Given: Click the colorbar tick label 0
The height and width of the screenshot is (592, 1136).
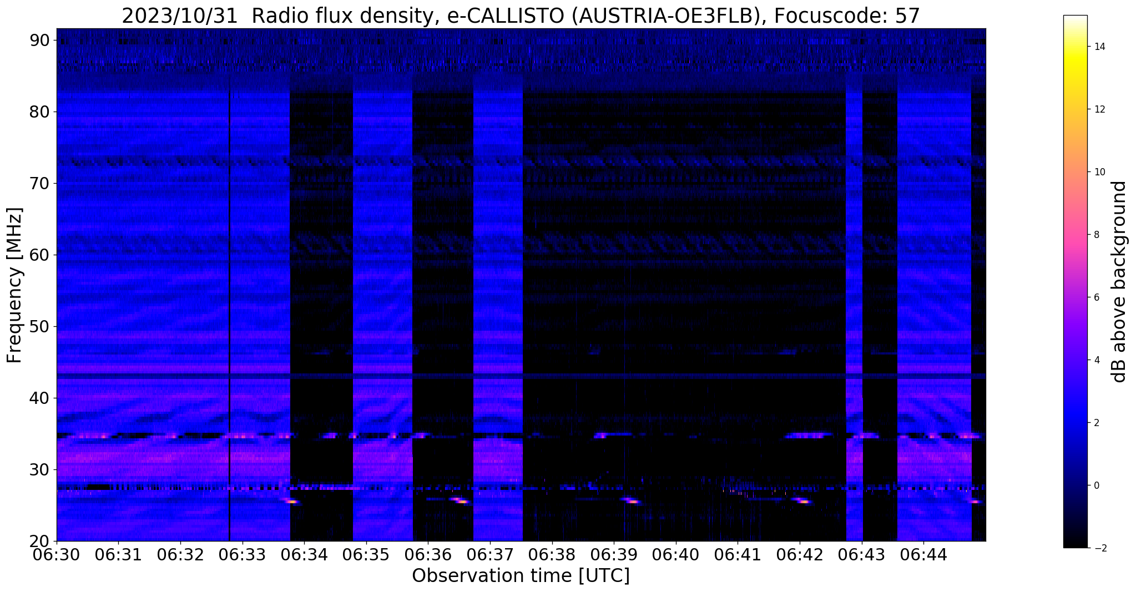Looking at the screenshot, I should click(1096, 485).
